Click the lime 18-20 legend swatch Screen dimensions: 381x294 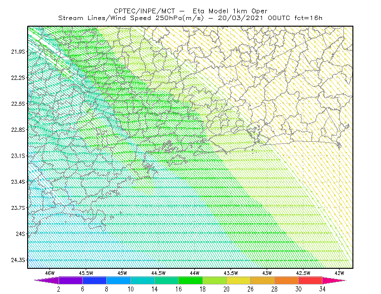click(215, 280)
